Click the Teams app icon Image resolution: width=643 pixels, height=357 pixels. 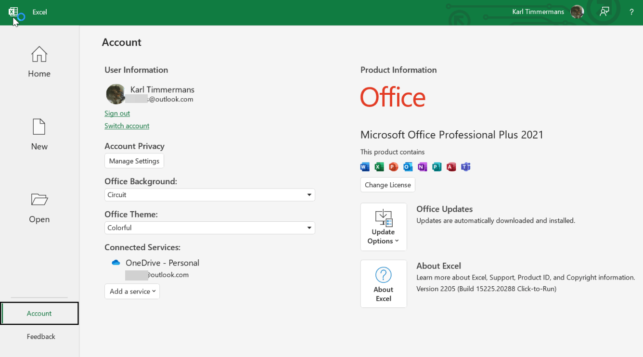coord(466,167)
